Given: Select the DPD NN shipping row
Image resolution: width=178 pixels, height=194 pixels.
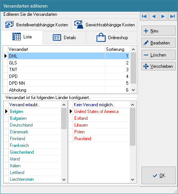Looking at the screenshot, I should tap(69, 83).
